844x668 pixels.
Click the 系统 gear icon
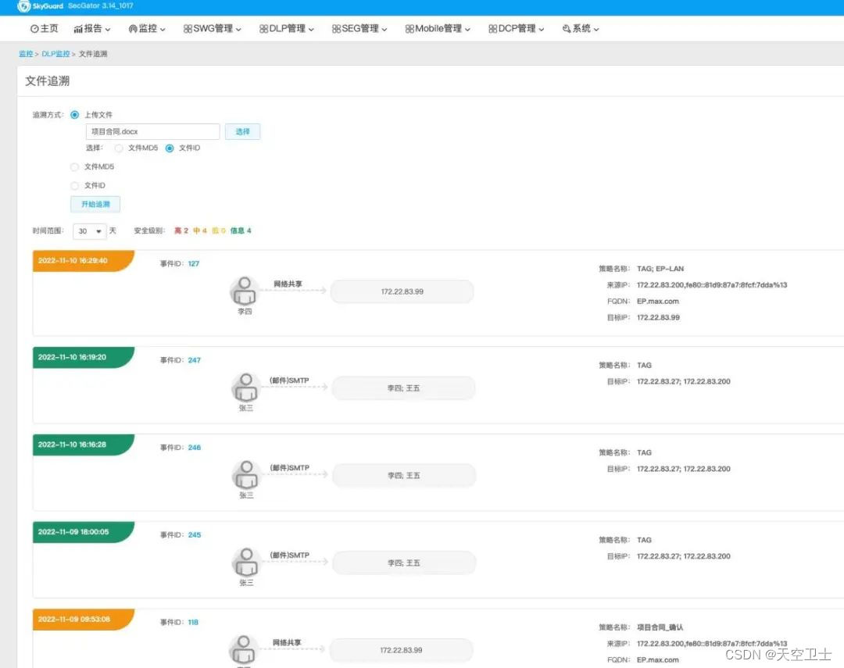pos(568,28)
